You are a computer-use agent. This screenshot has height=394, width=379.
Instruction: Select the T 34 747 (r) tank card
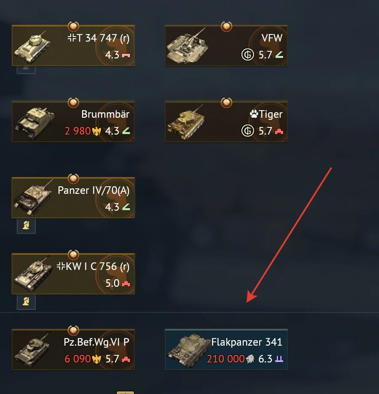pyautogui.click(x=73, y=45)
